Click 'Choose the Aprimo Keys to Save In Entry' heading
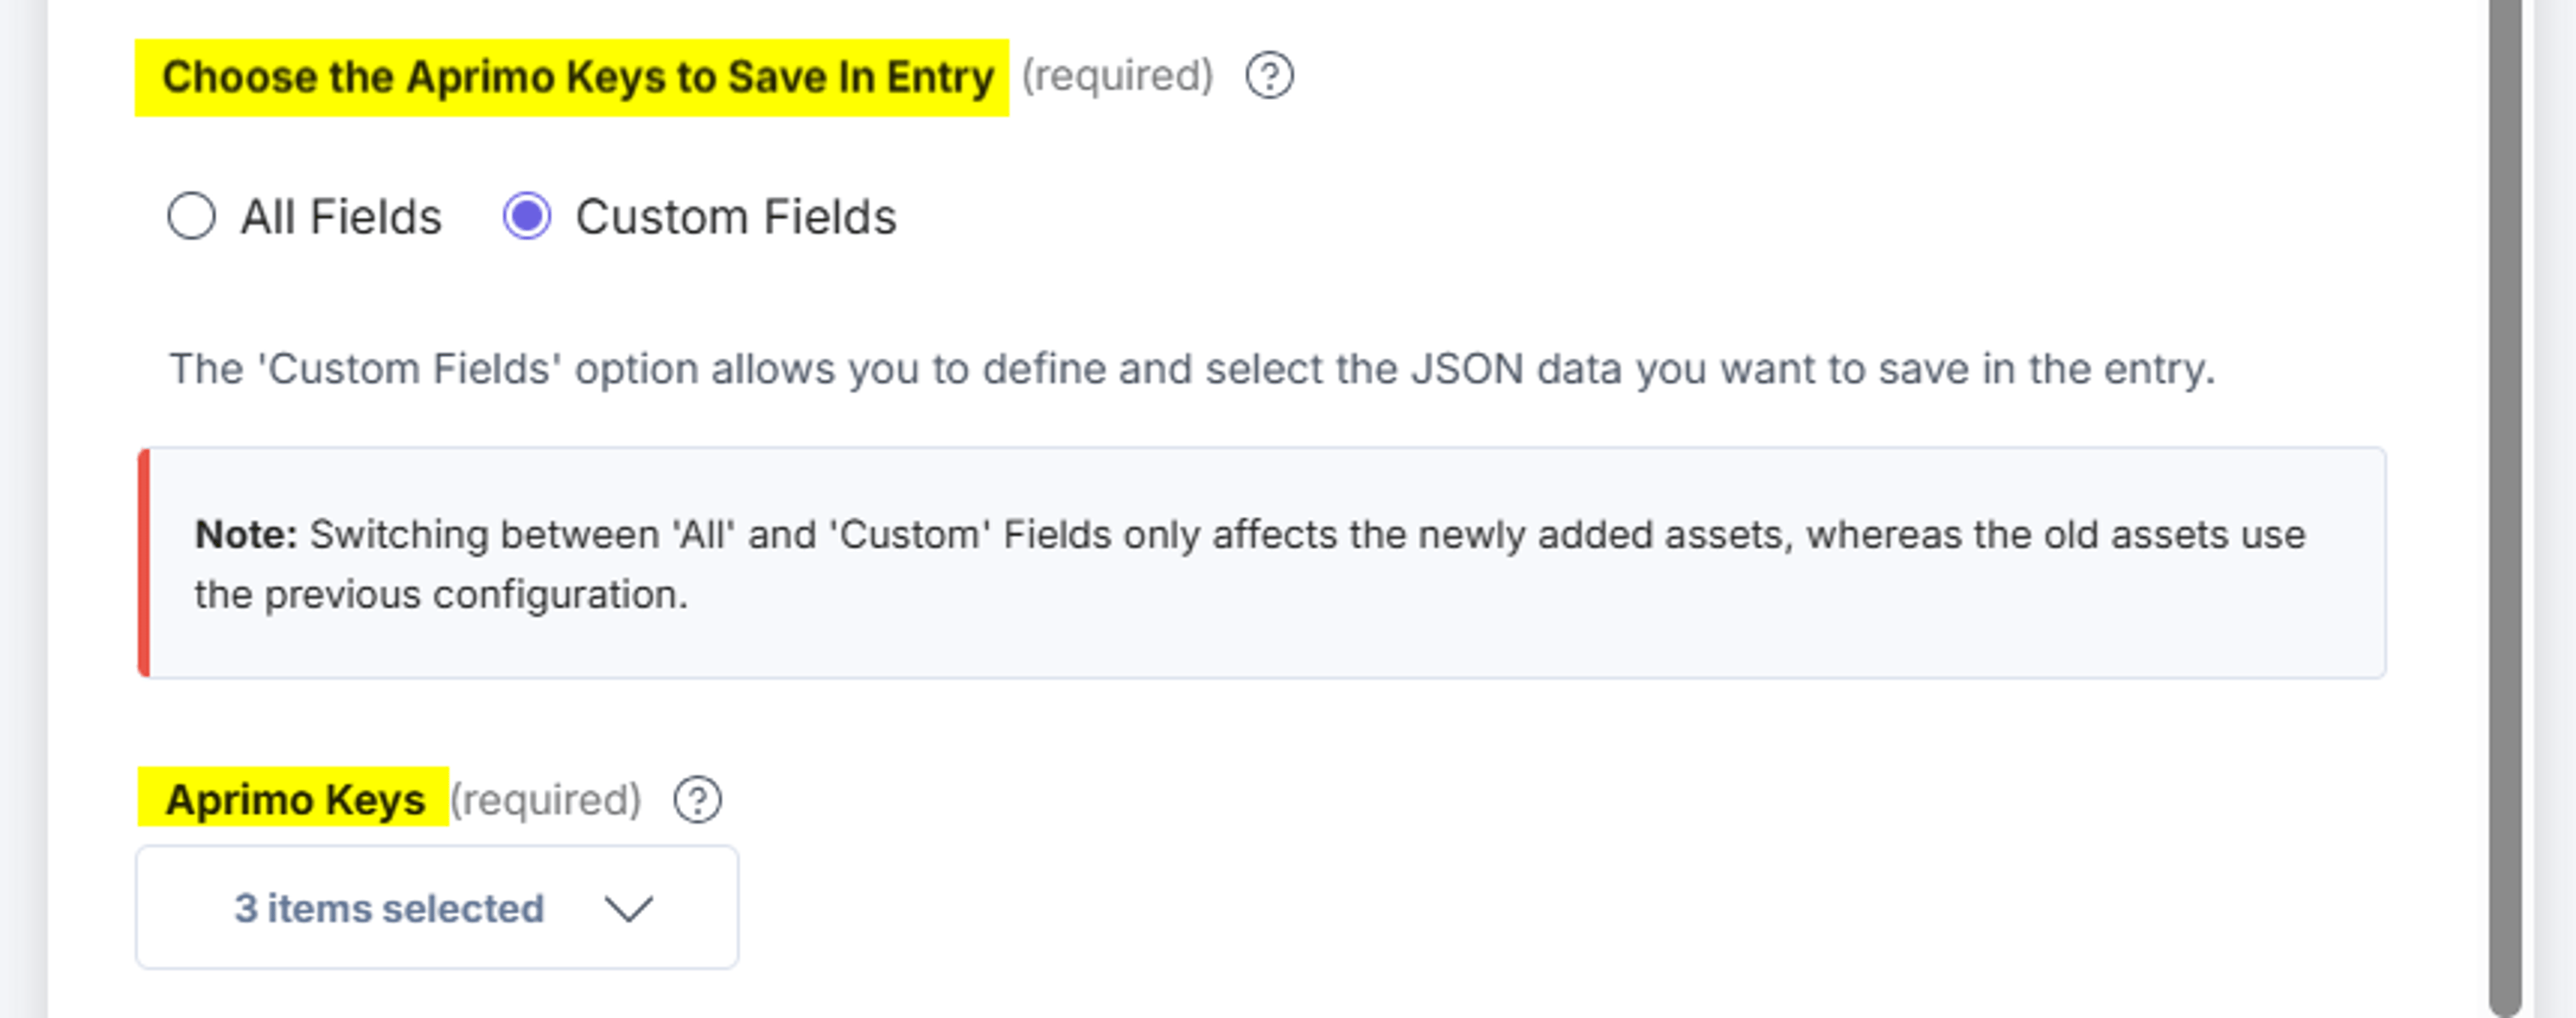The image size is (2576, 1018). (x=578, y=77)
